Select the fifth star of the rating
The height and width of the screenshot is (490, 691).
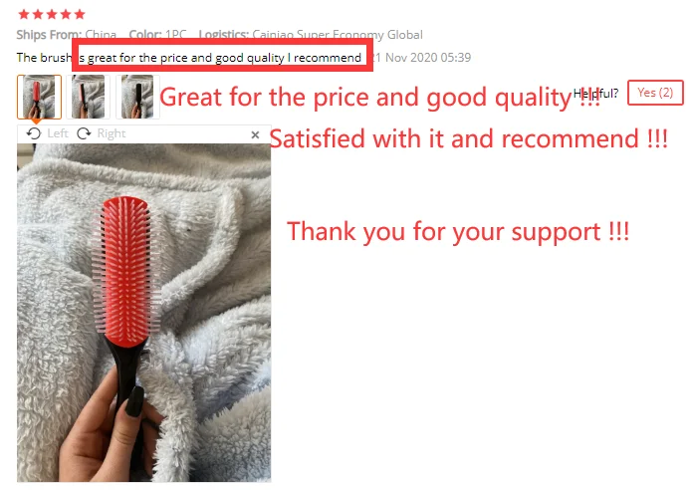[x=80, y=15]
